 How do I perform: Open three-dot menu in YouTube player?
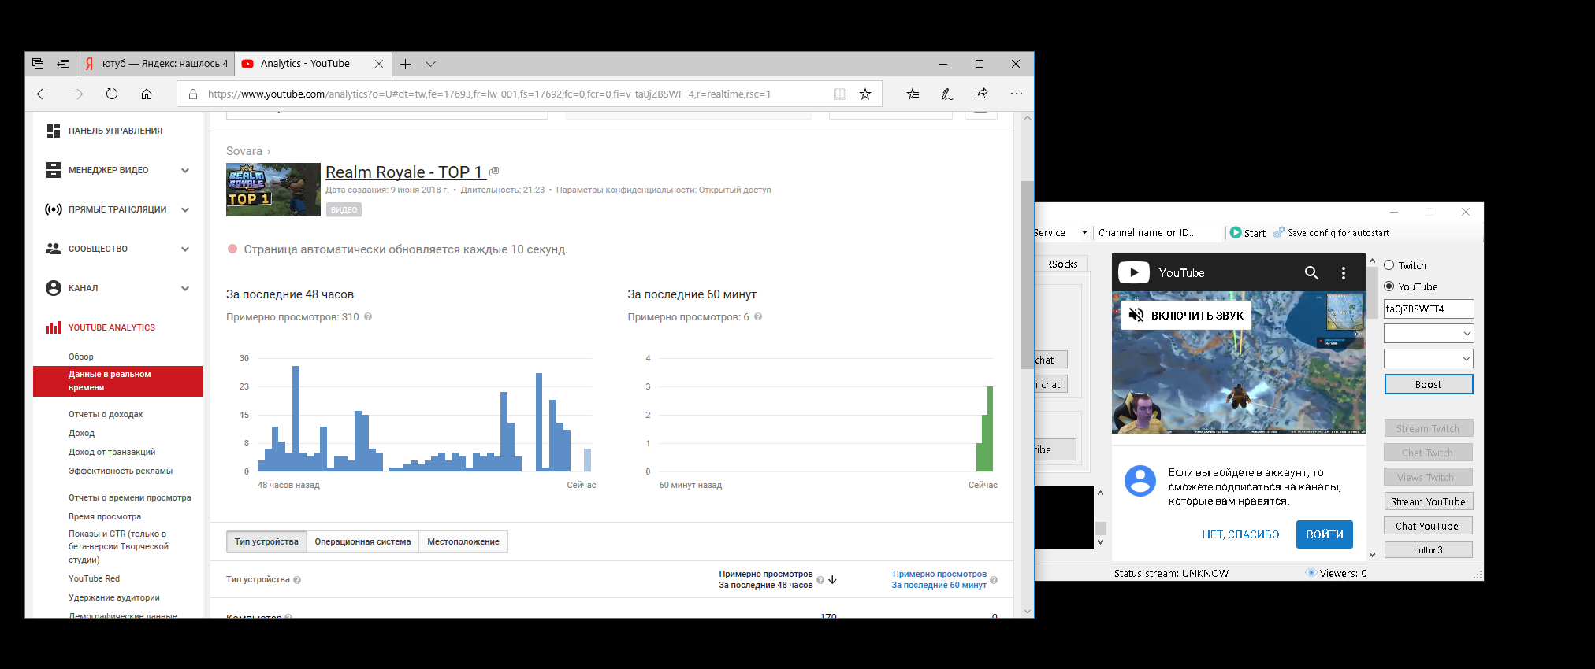click(1344, 273)
